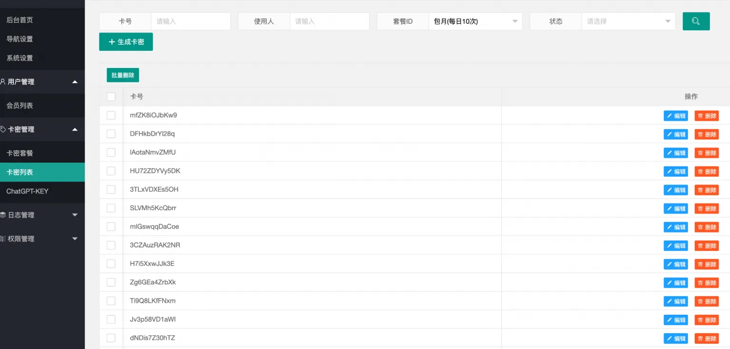Check the box for card Zg6GEa4ZrbXk
730x349 pixels.
coord(111,282)
